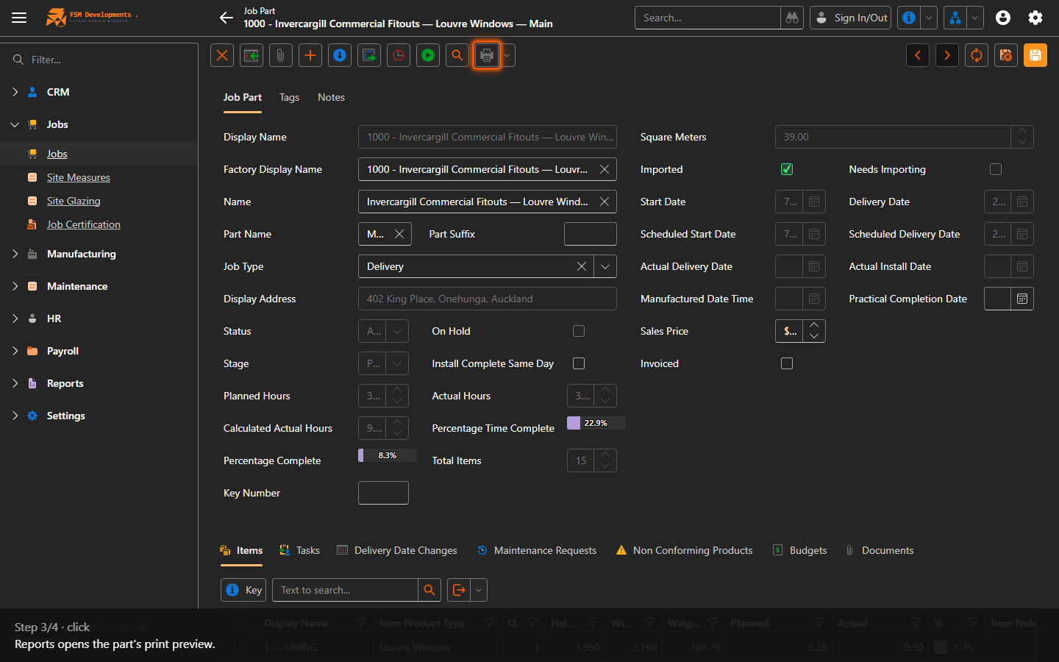This screenshot has width=1059, height=662.
Task: Open Start Date calendar picker
Action: coord(814,202)
